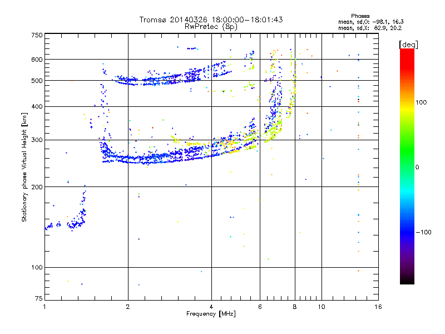Select the "mean, sd,X: 82.9, 20.2" line
Screen dimensions: 445x334
[x=370, y=28]
